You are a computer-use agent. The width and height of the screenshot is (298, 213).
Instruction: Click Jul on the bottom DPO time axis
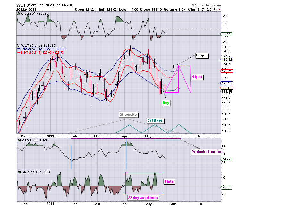(x=200, y=204)
